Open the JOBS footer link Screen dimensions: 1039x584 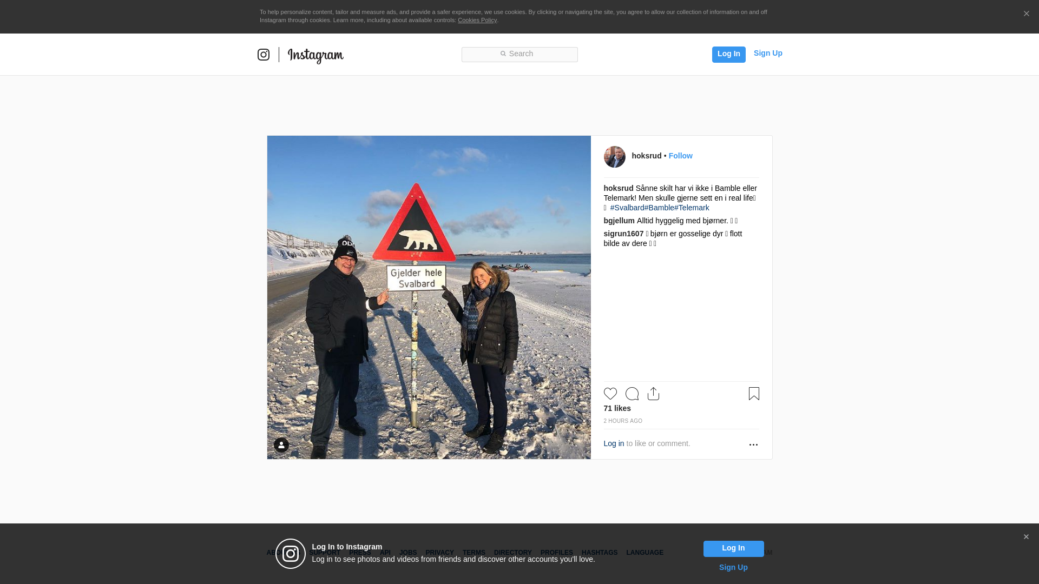tap(408, 553)
